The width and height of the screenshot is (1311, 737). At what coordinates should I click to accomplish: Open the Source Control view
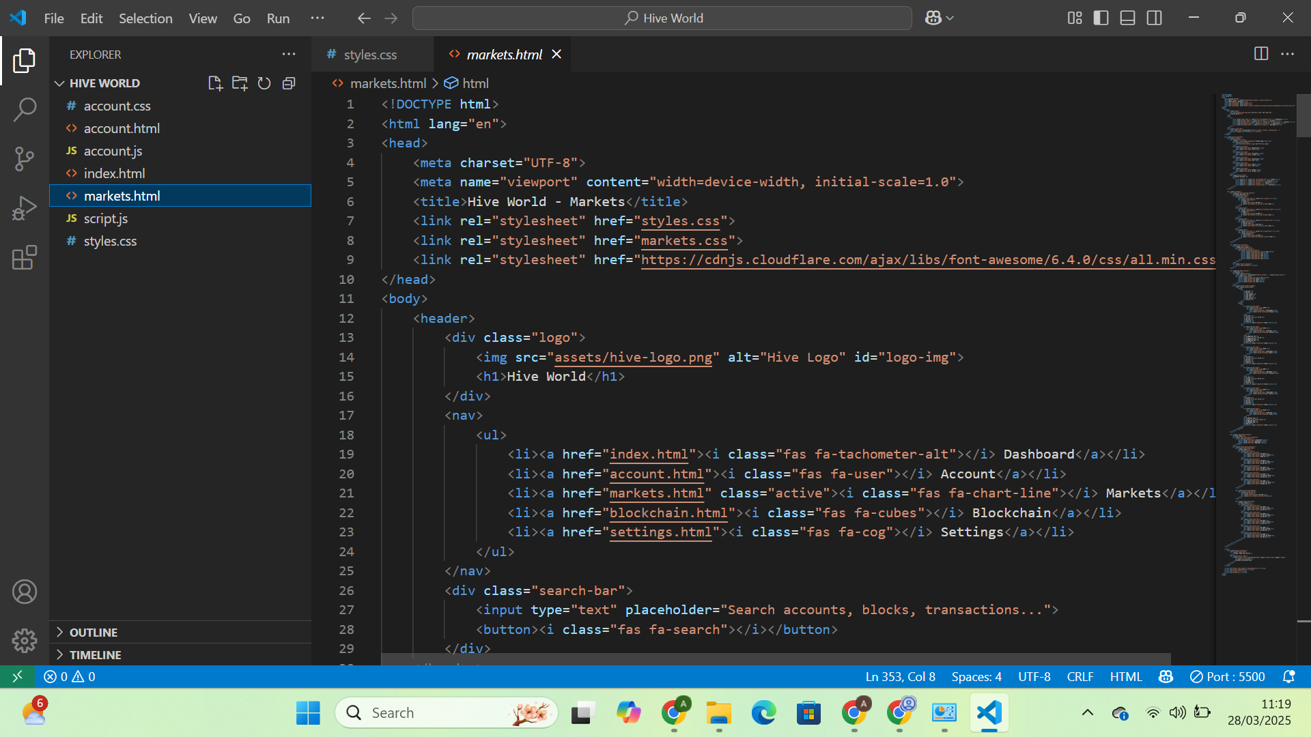click(25, 158)
